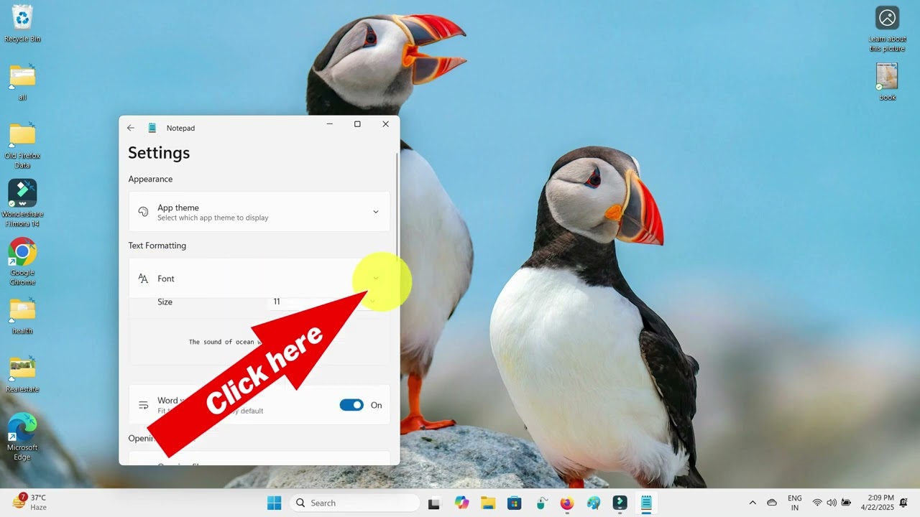920x517 pixels.
Task: Click the OneDrive cloud tray icon
Action: [x=772, y=503]
